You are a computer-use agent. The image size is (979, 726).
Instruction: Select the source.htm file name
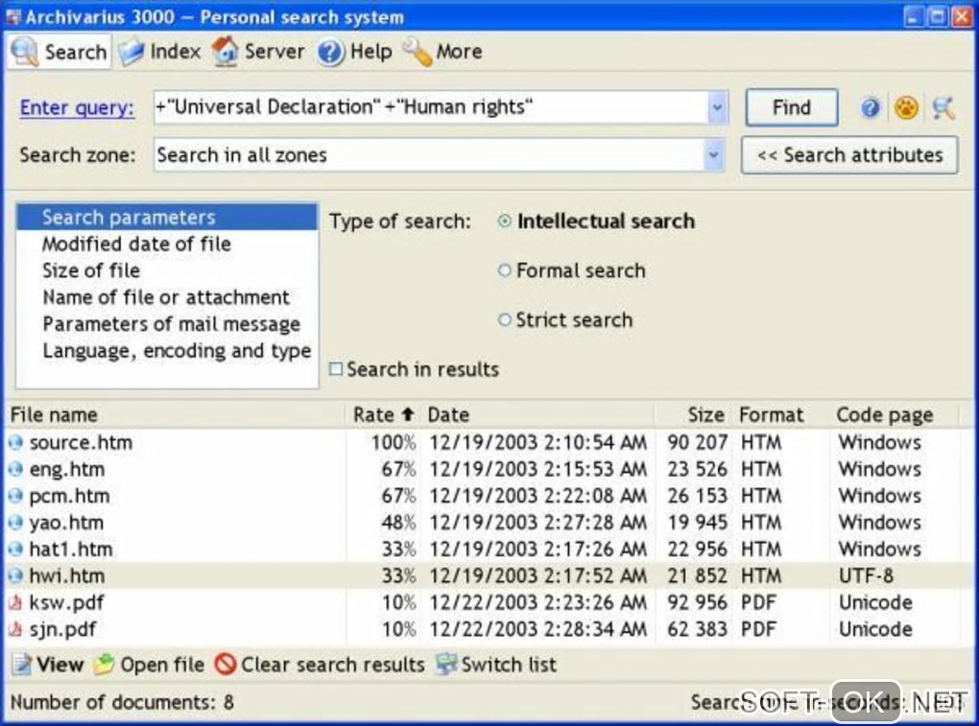point(82,443)
